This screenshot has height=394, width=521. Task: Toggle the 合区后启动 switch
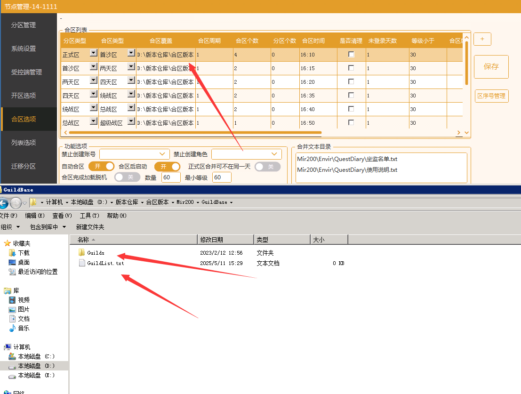click(167, 167)
